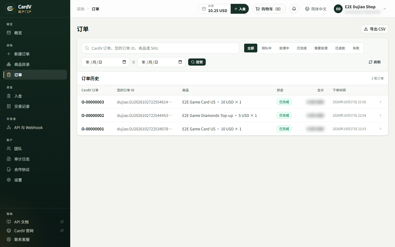This screenshot has width=395, height=247.
Task: Click the 采购 breadcrumb
Action: coord(81,9)
